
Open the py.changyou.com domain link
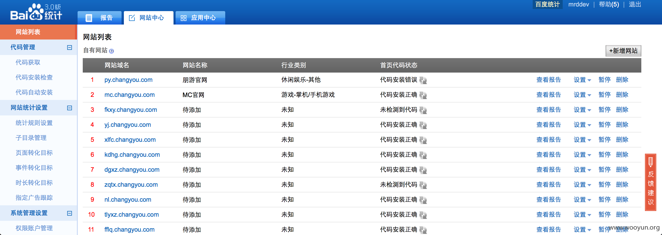(x=129, y=80)
